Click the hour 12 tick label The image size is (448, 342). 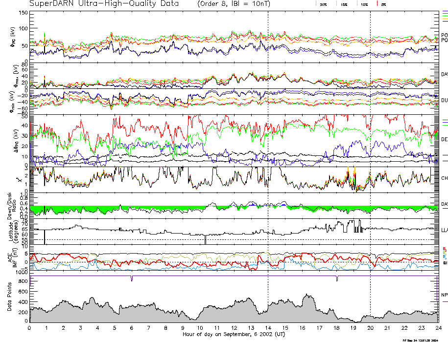[x=234, y=327]
